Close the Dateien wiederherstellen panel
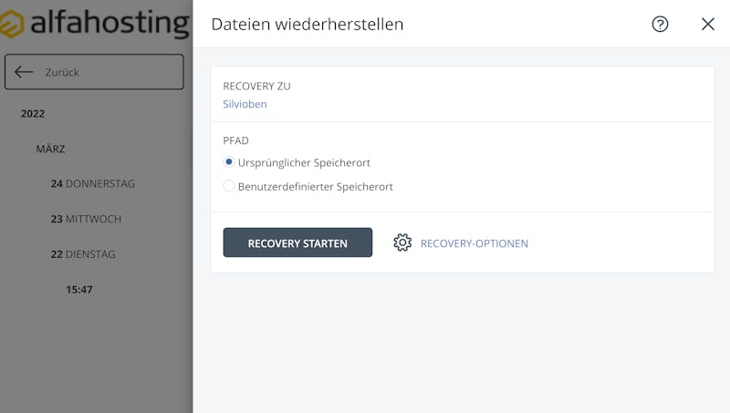Image resolution: width=730 pixels, height=413 pixels. (708, 25)
